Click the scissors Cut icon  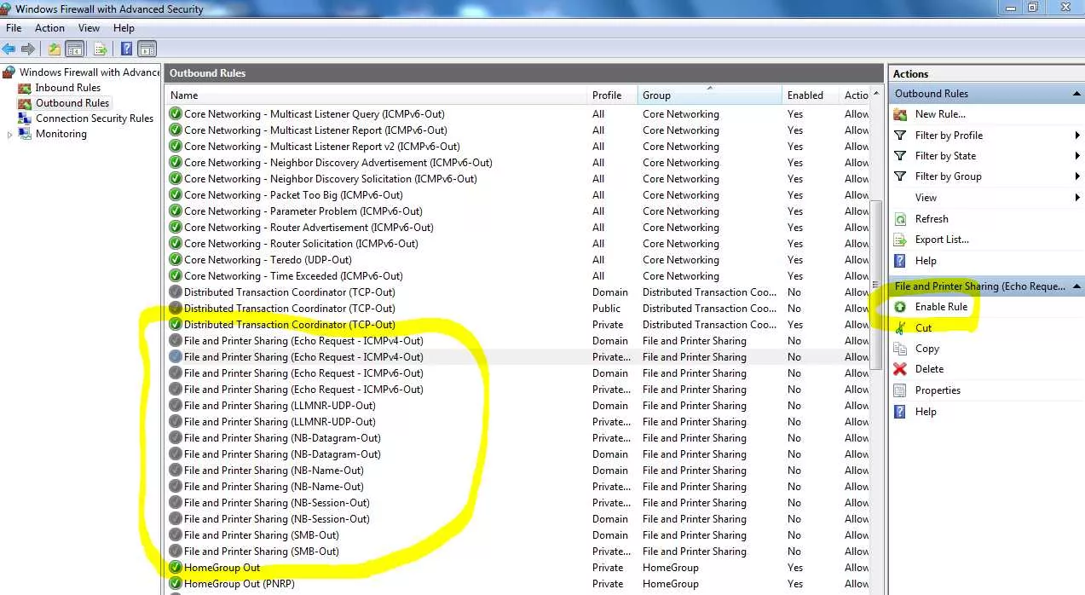(899, 327)
